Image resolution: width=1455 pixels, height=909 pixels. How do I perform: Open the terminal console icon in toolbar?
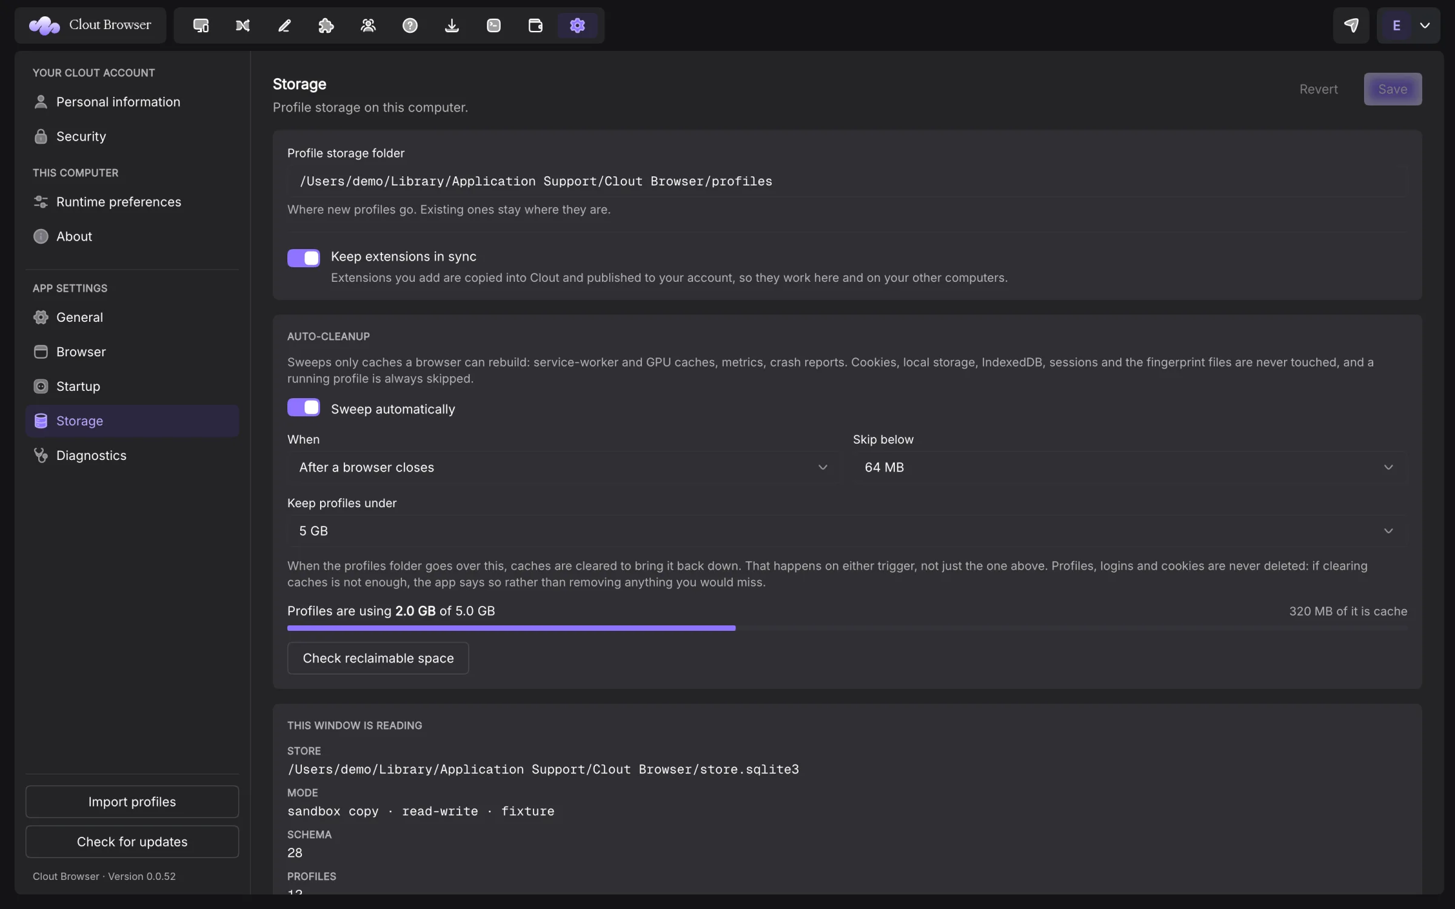pos(493,25)
